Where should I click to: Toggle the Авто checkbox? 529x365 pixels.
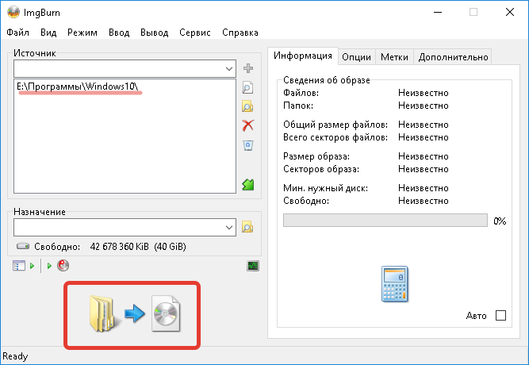(500, 316)
